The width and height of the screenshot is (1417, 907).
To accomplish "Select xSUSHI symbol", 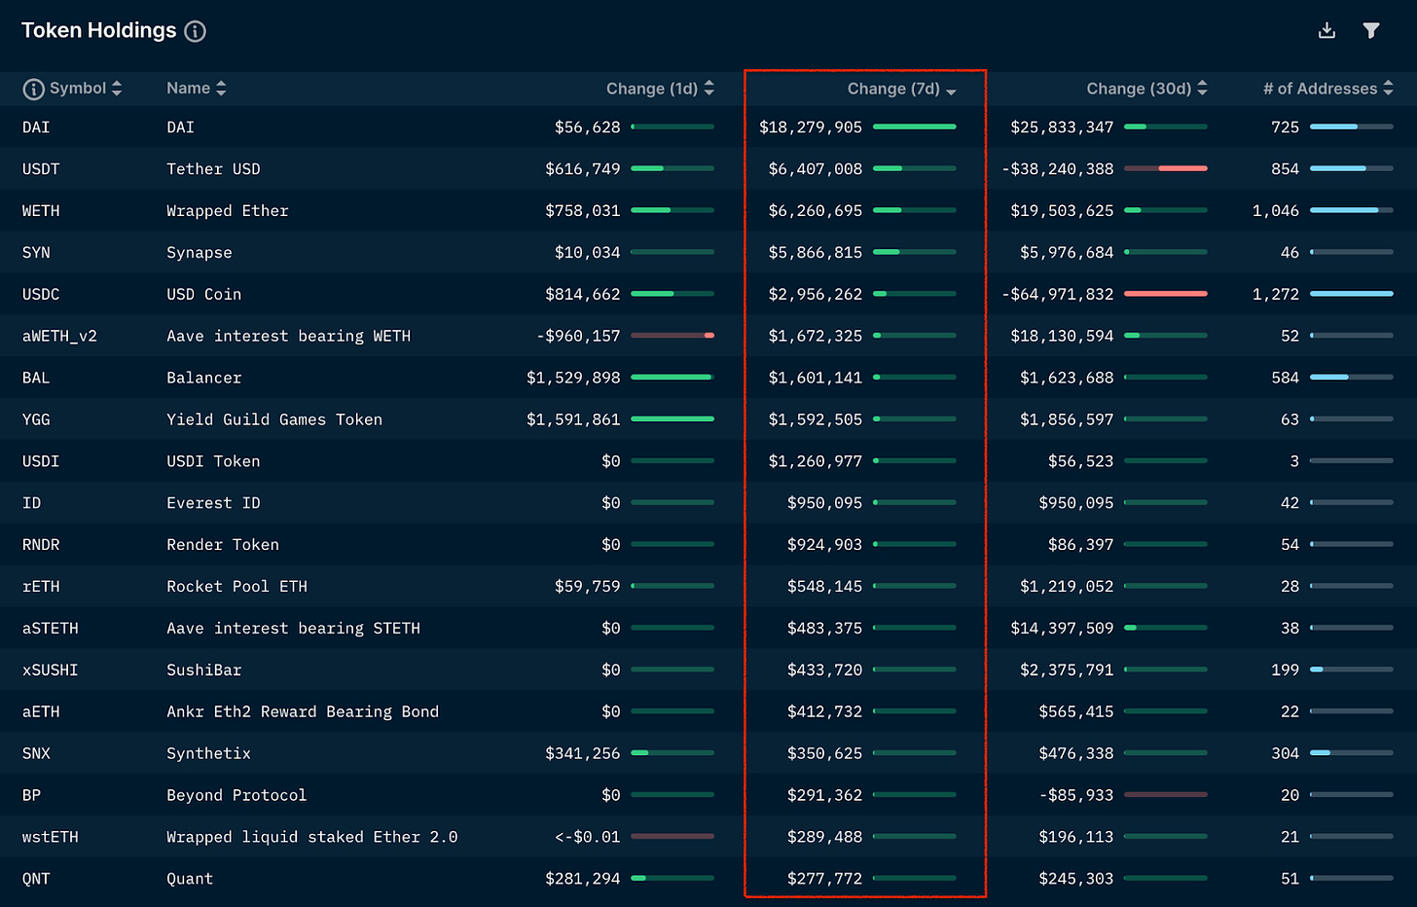I will point(51,671).
